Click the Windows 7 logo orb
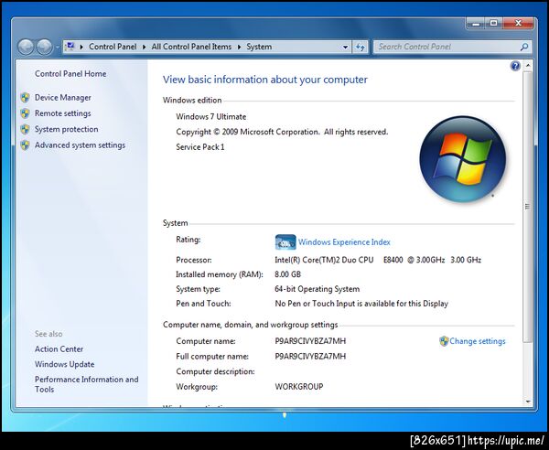Viewport: 549px width, 450px height. click(x=462, y=159)
